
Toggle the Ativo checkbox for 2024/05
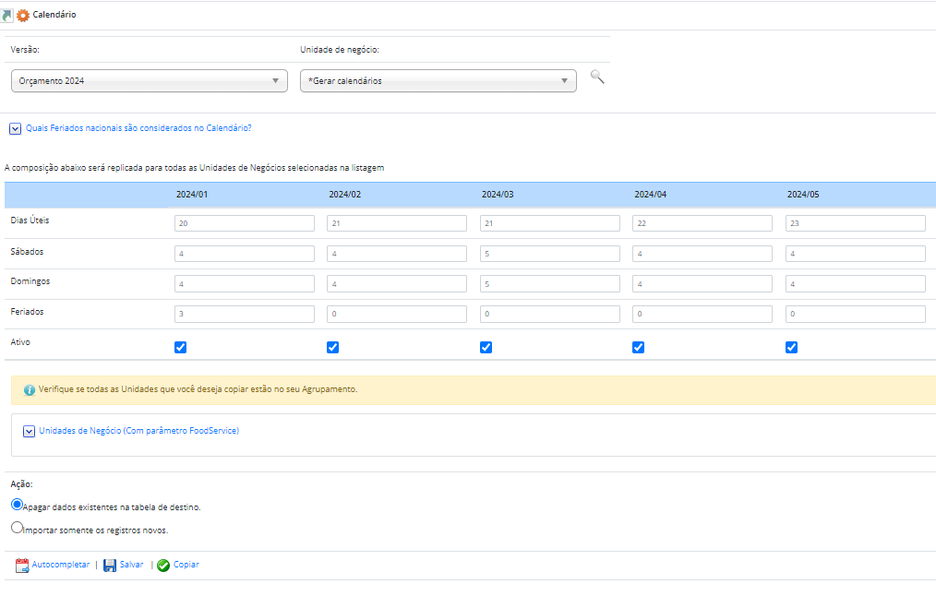pos(791,347)
